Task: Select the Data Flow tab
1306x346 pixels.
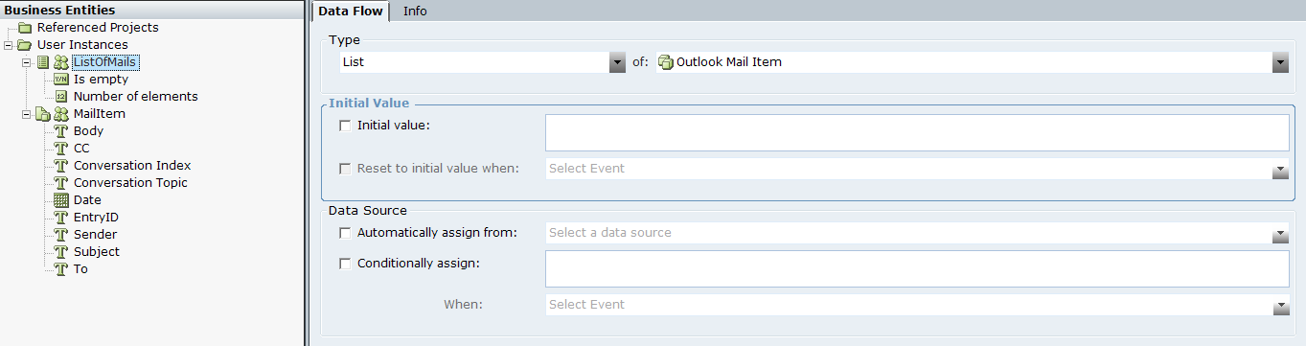Action: [350, 11]
